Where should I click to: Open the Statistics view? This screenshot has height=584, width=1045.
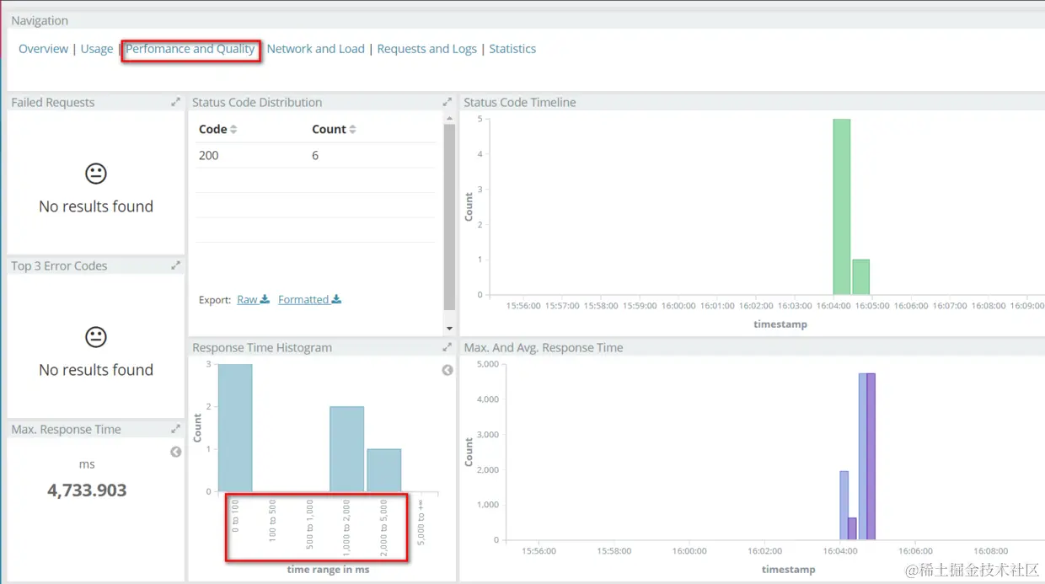tap(512, 48)
